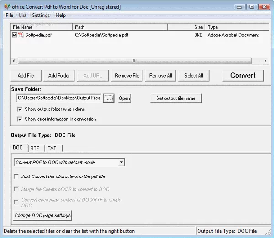Click the Add URL button

coord(93,76)
